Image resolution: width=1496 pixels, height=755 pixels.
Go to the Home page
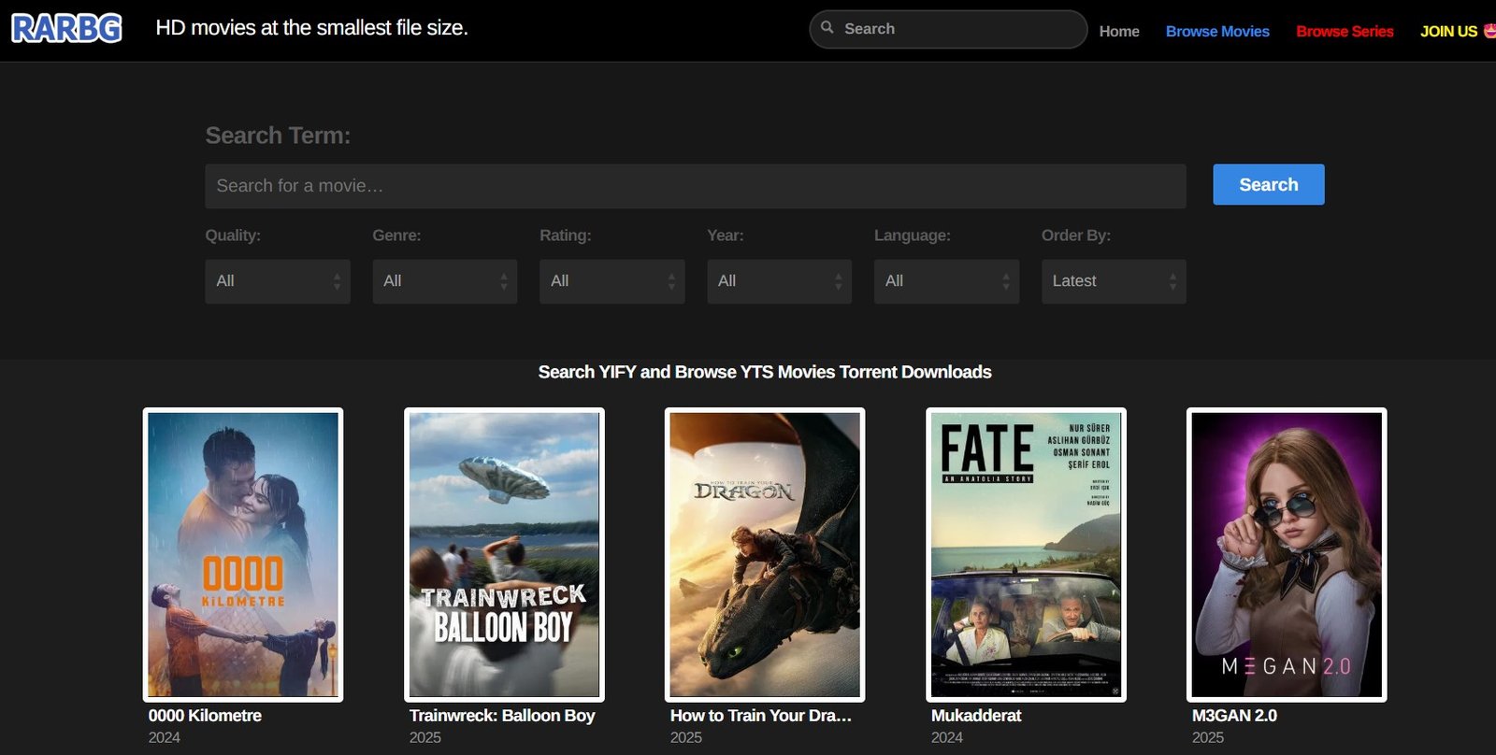point(1119,31)
